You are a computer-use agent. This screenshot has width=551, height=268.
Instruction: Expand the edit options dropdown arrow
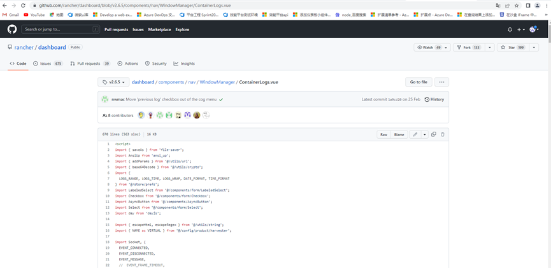coord(425,134)
